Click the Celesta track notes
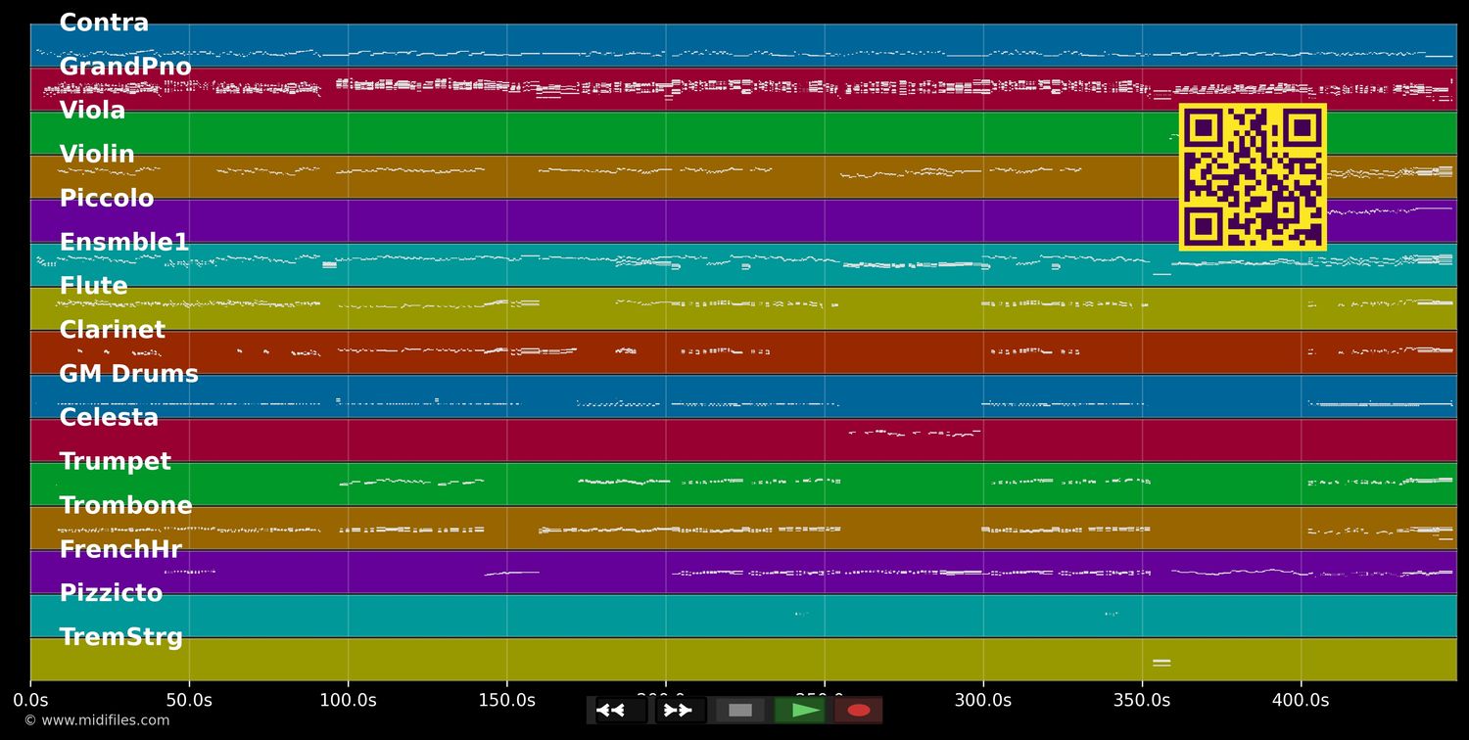The image size is (1469, 740). point(914,433)
